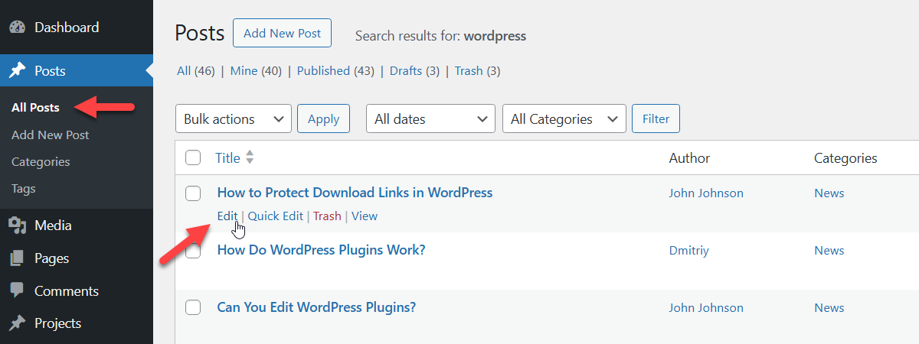Click News category in first post row
The image size is (919, 344).
829,193
